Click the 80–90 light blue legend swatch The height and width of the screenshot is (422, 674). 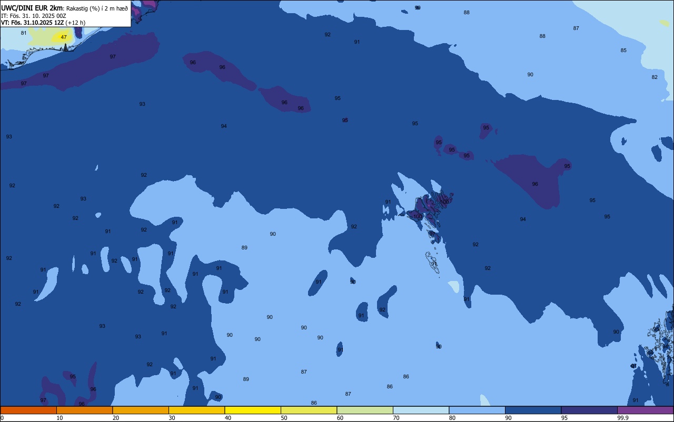pos(477,410)
